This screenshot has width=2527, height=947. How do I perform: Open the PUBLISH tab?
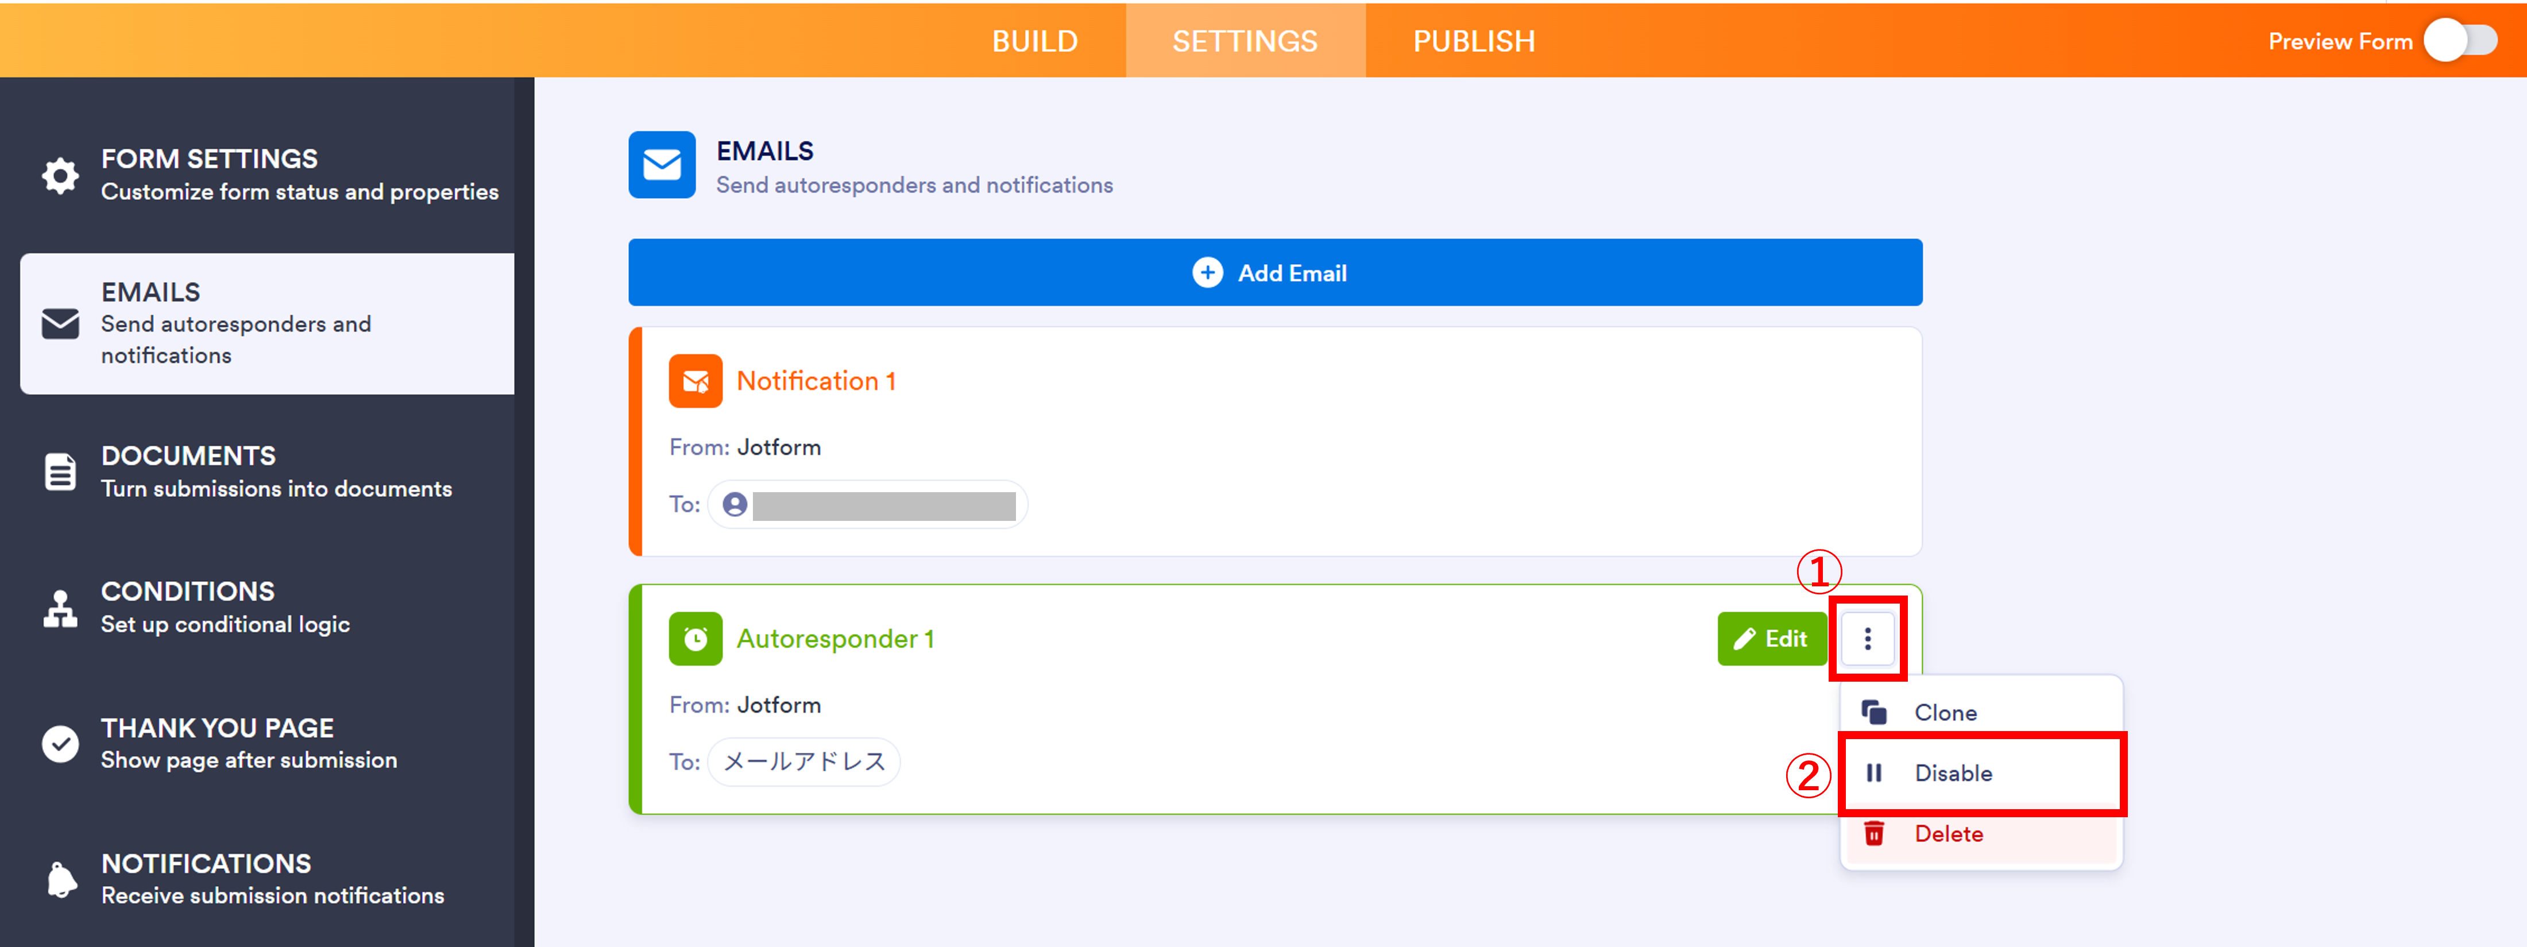click(1474, 41)
